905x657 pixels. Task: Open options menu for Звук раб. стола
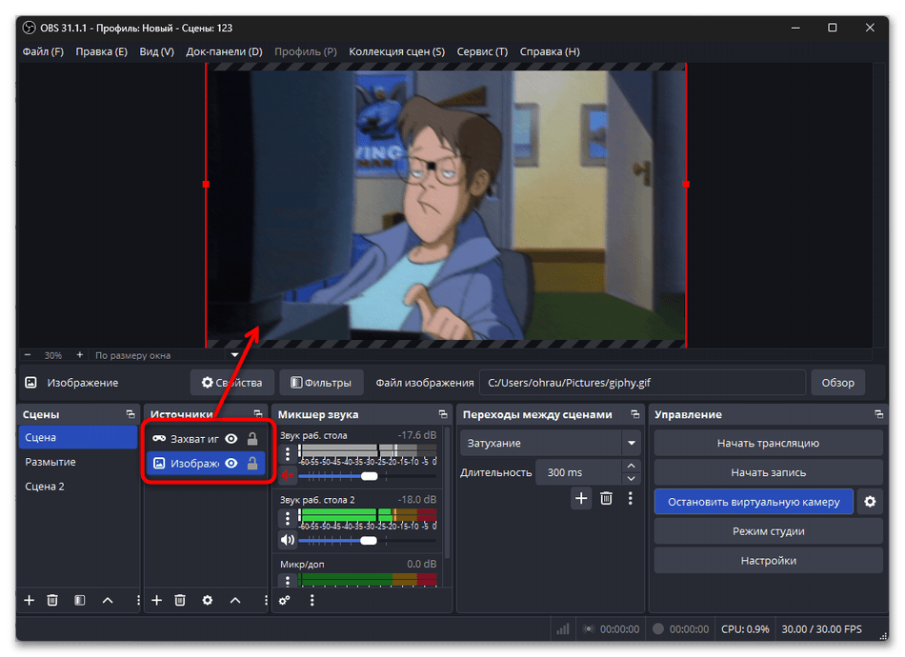click(288, 454)
